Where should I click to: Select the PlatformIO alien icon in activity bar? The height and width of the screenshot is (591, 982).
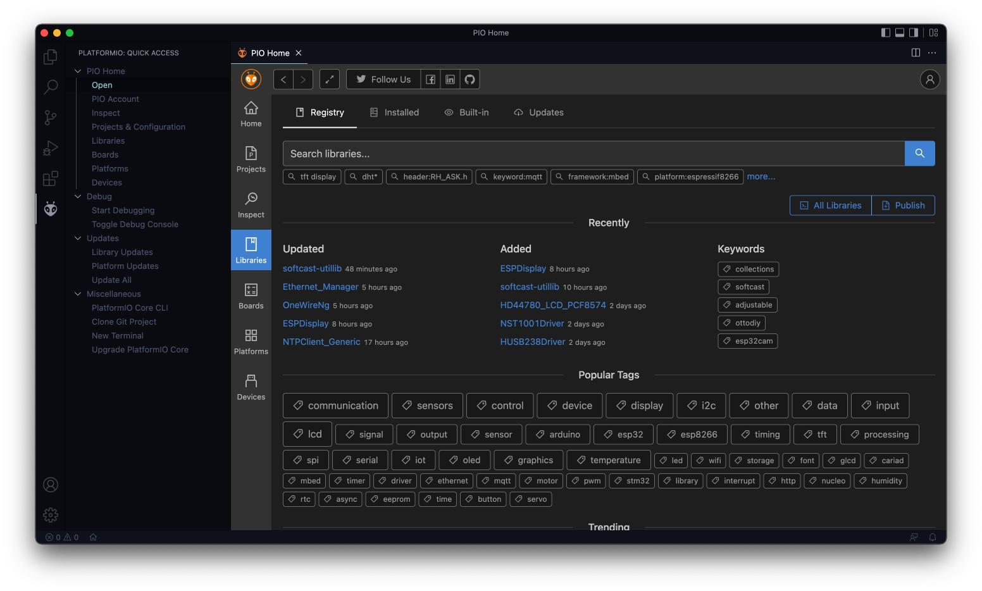[x=51, y=209]
